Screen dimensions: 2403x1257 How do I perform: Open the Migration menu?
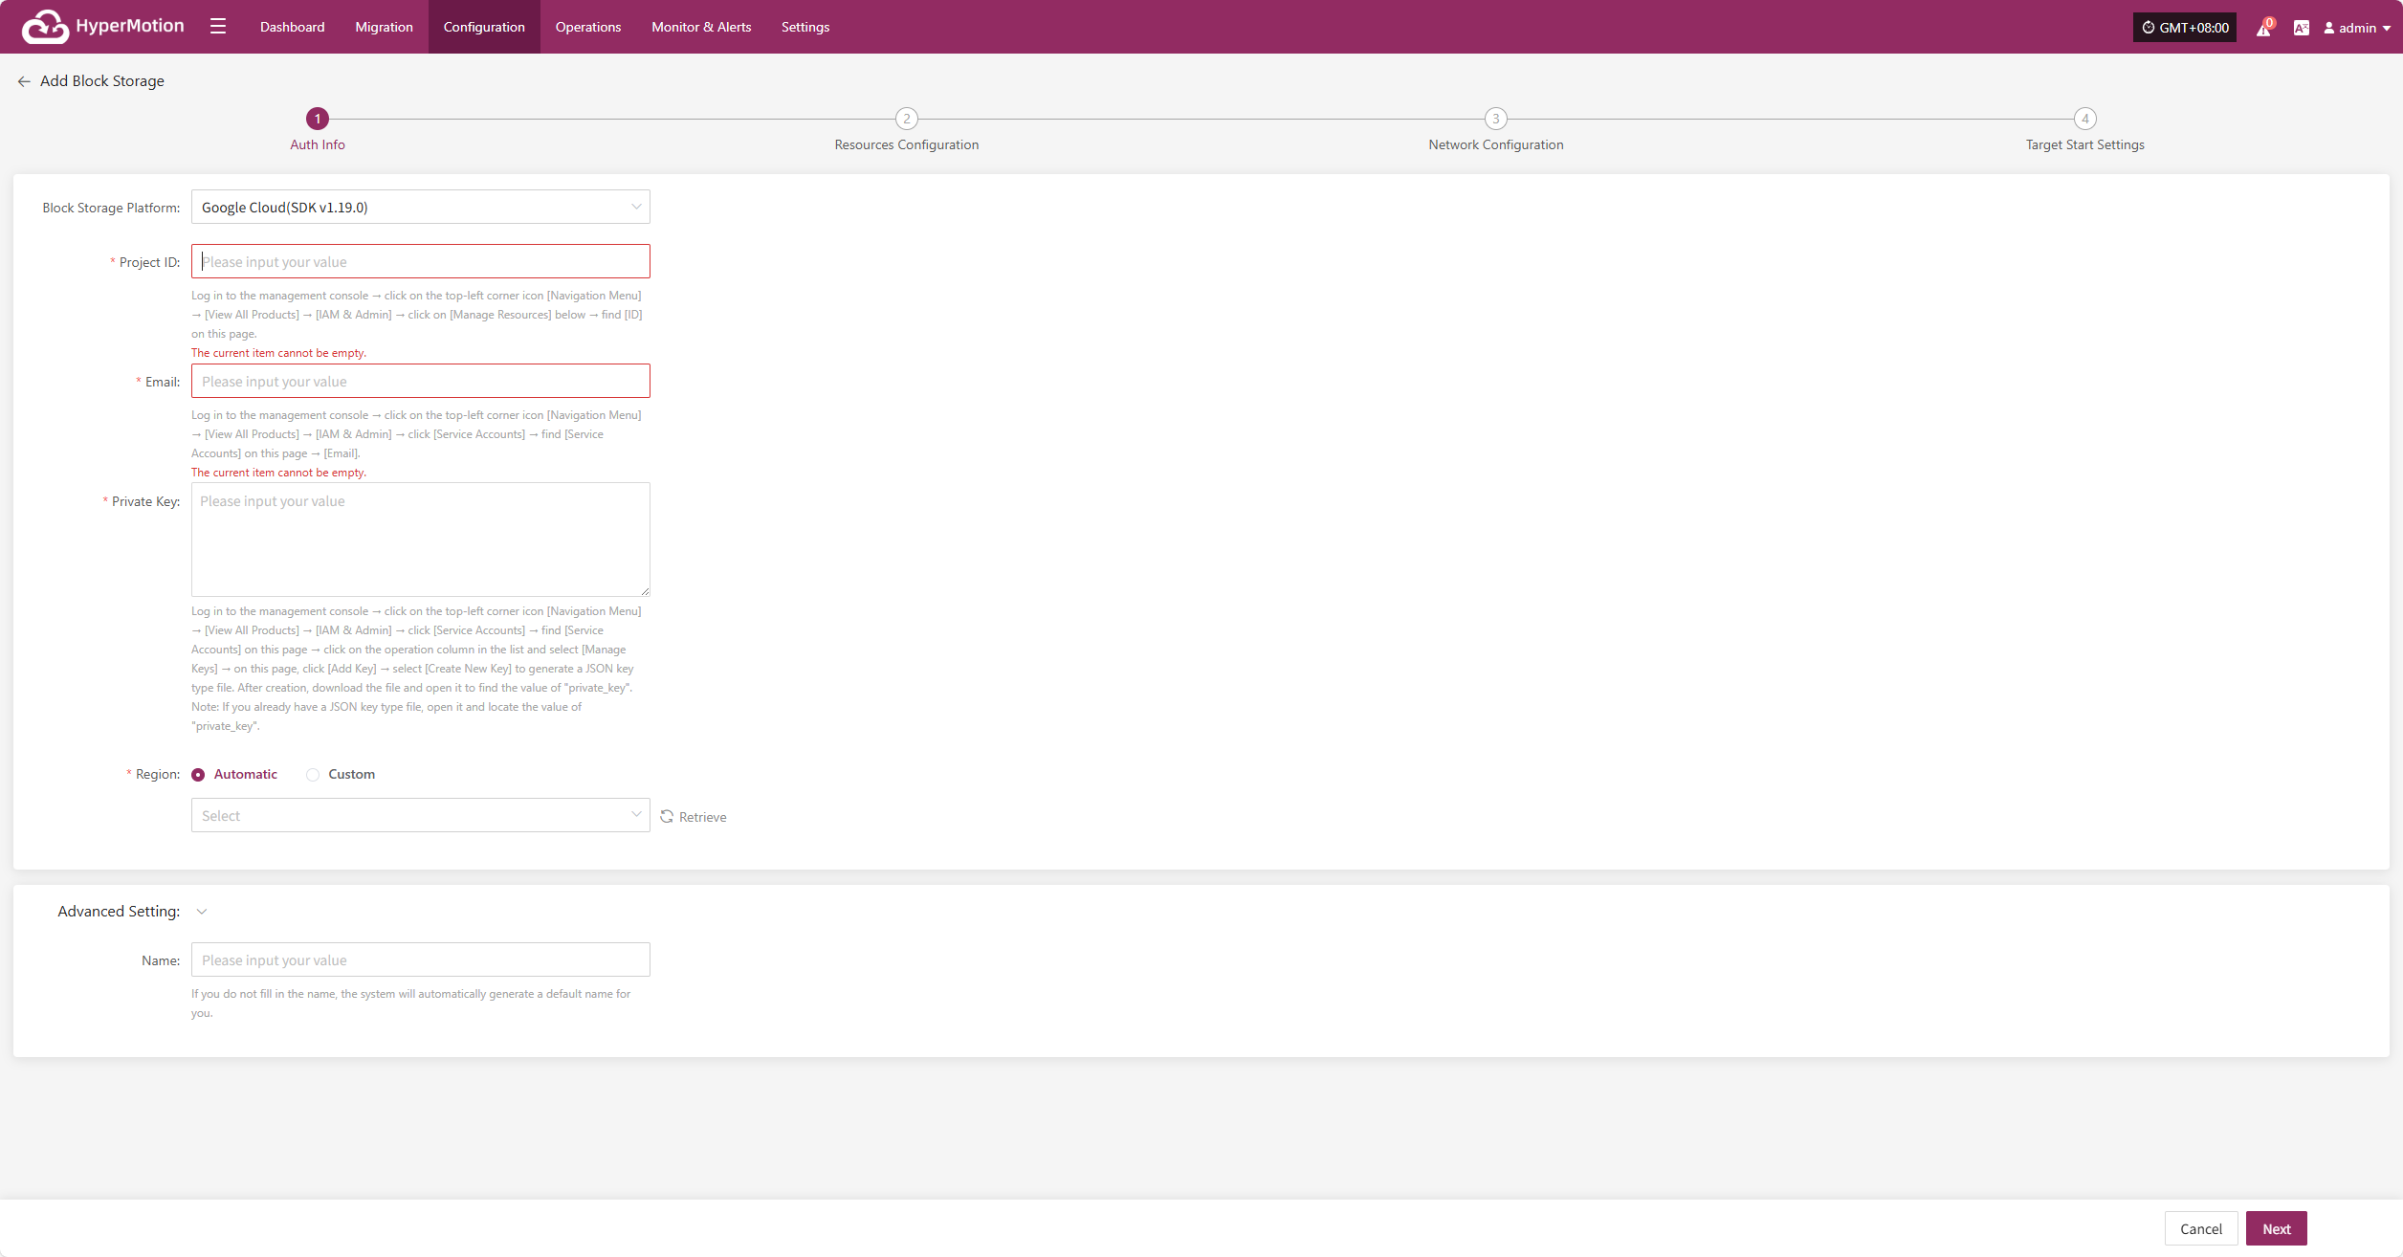(385, 27)
